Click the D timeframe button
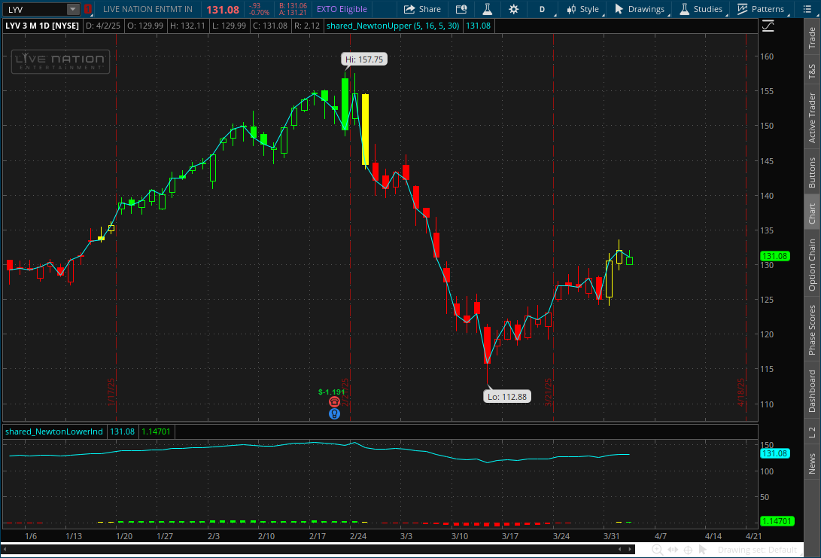 (x=542, y=9)
